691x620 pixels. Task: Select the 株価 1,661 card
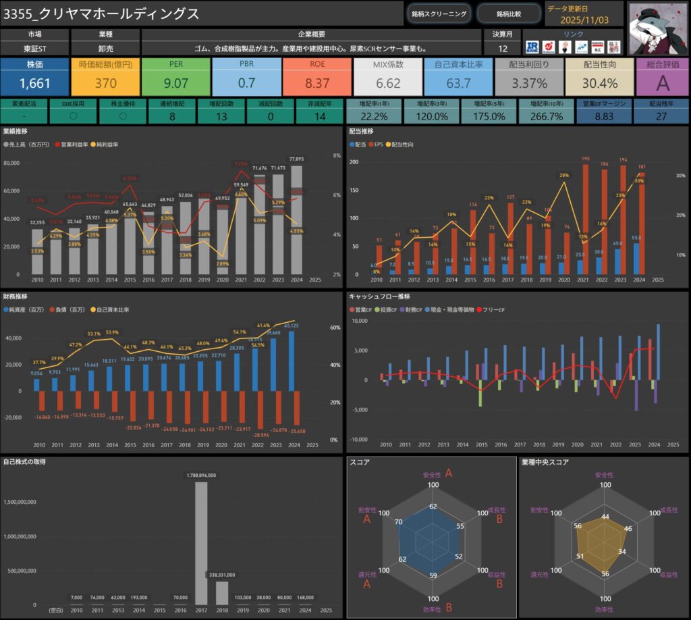(x=34, y=76)
